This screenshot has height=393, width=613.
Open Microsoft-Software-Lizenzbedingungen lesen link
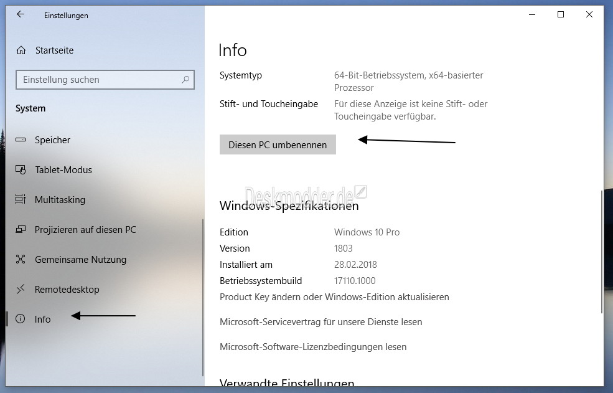click(x=313, y=347)
